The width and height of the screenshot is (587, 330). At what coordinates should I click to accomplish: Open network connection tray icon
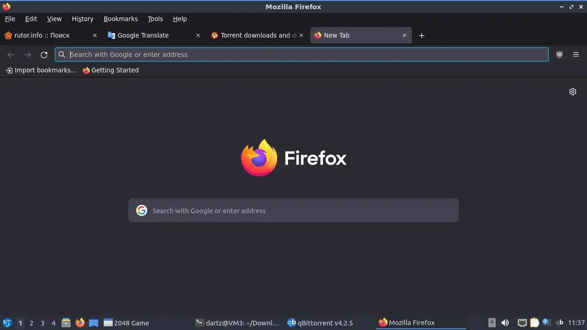pyautogui.click(x=522, y=323)
